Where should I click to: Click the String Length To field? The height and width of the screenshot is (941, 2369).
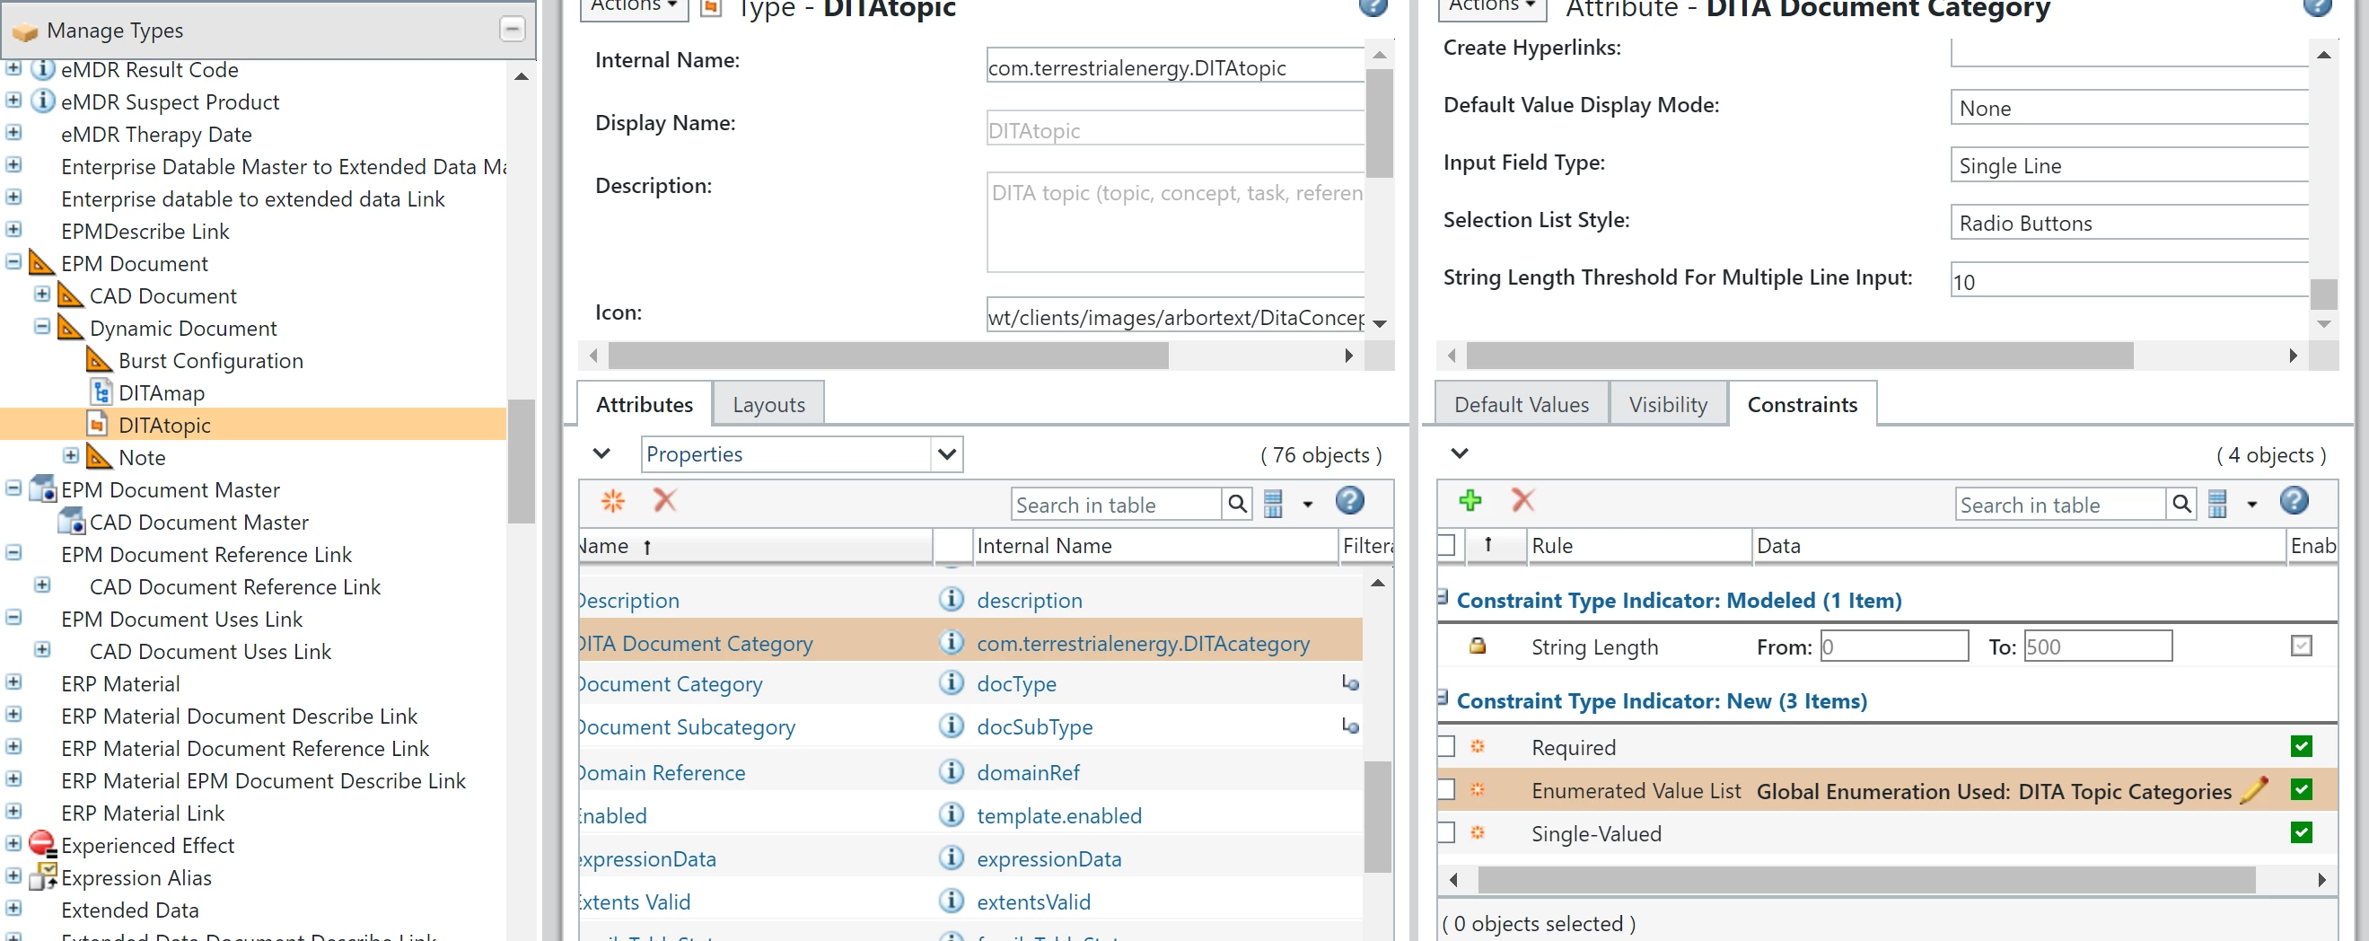point(2097,646)
